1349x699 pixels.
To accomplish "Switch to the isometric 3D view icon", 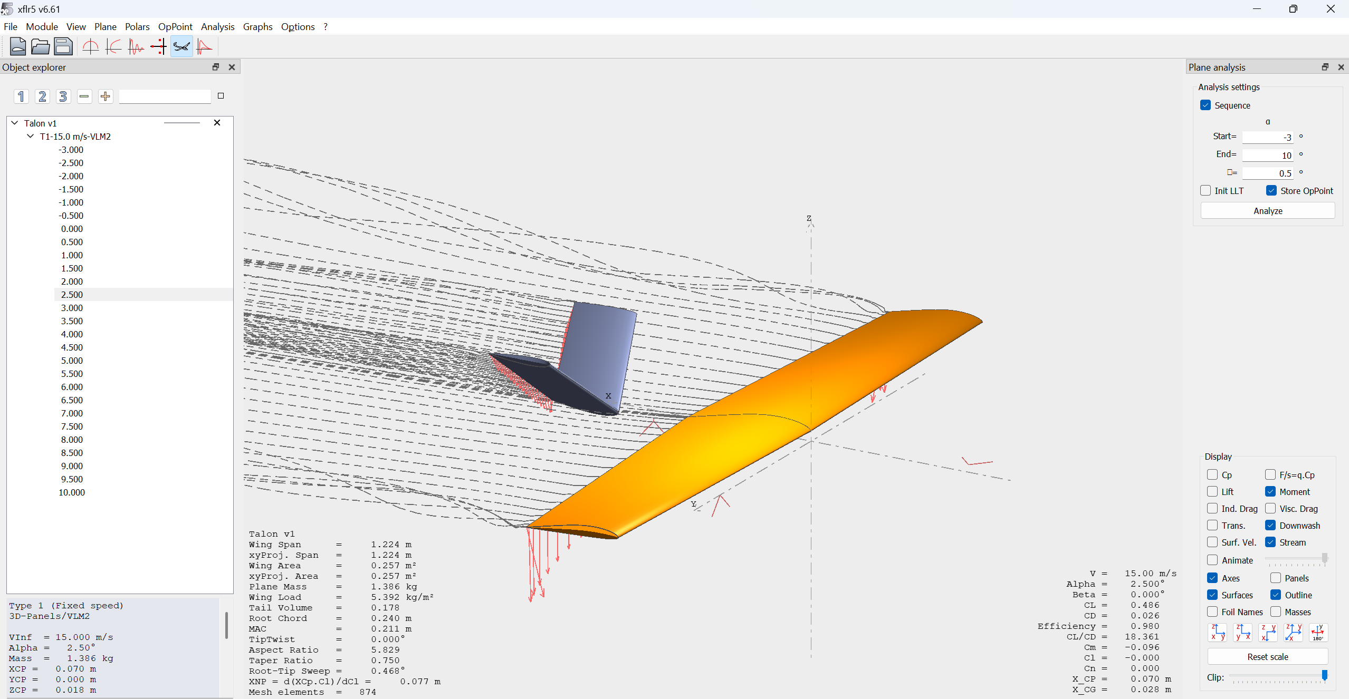I will [1293, 632].
